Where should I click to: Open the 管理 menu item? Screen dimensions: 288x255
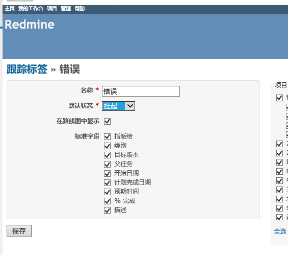[x=66, y=9]
